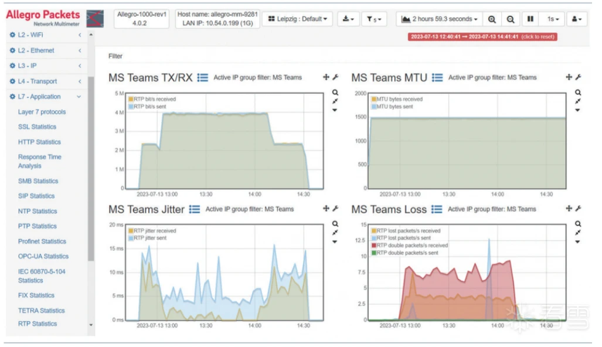Viewport: 602px width, 347px height.
Task: Open the 2 hours 59.3 seconds time range dropdown
Action: [x=439, y=19]
